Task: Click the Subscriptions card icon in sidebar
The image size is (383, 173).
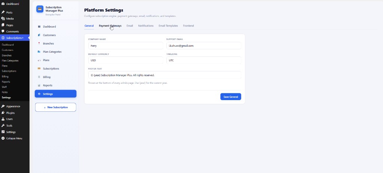Action: pyautogui.click(x=39, y=69)
